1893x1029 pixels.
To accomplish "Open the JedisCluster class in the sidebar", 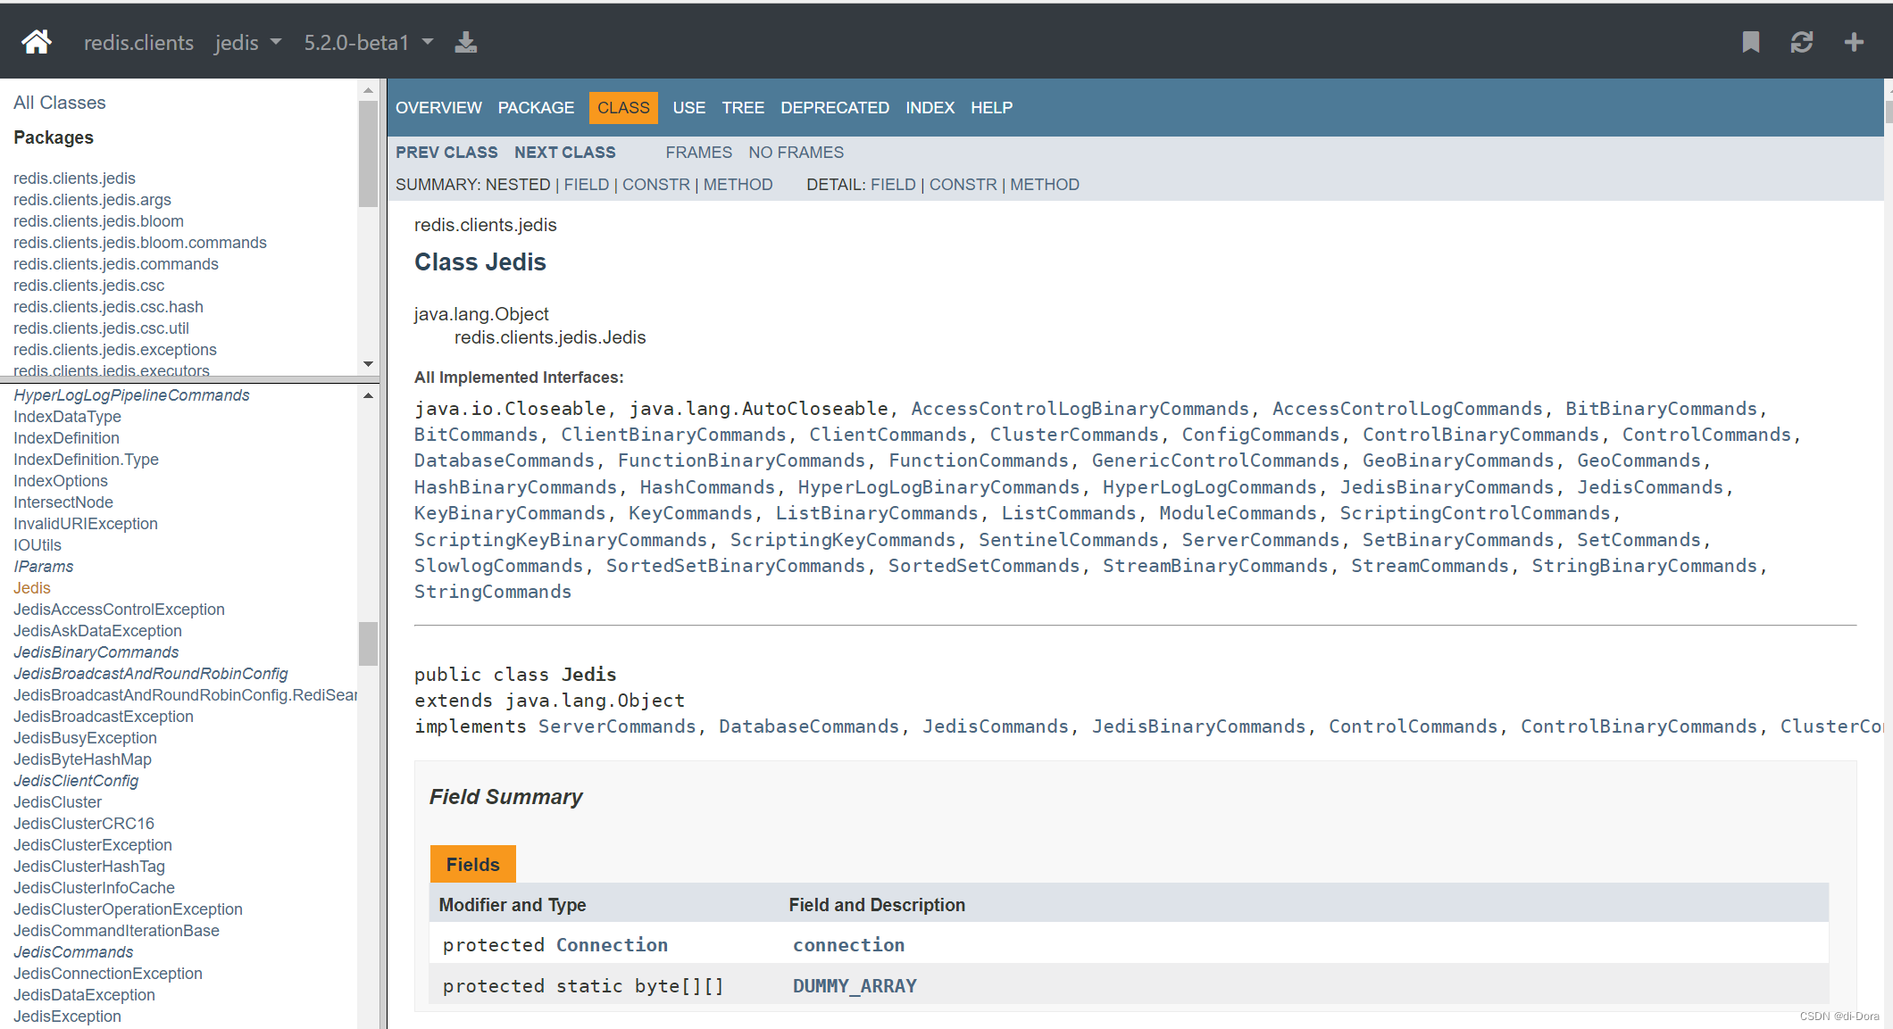I will point(57,801).
